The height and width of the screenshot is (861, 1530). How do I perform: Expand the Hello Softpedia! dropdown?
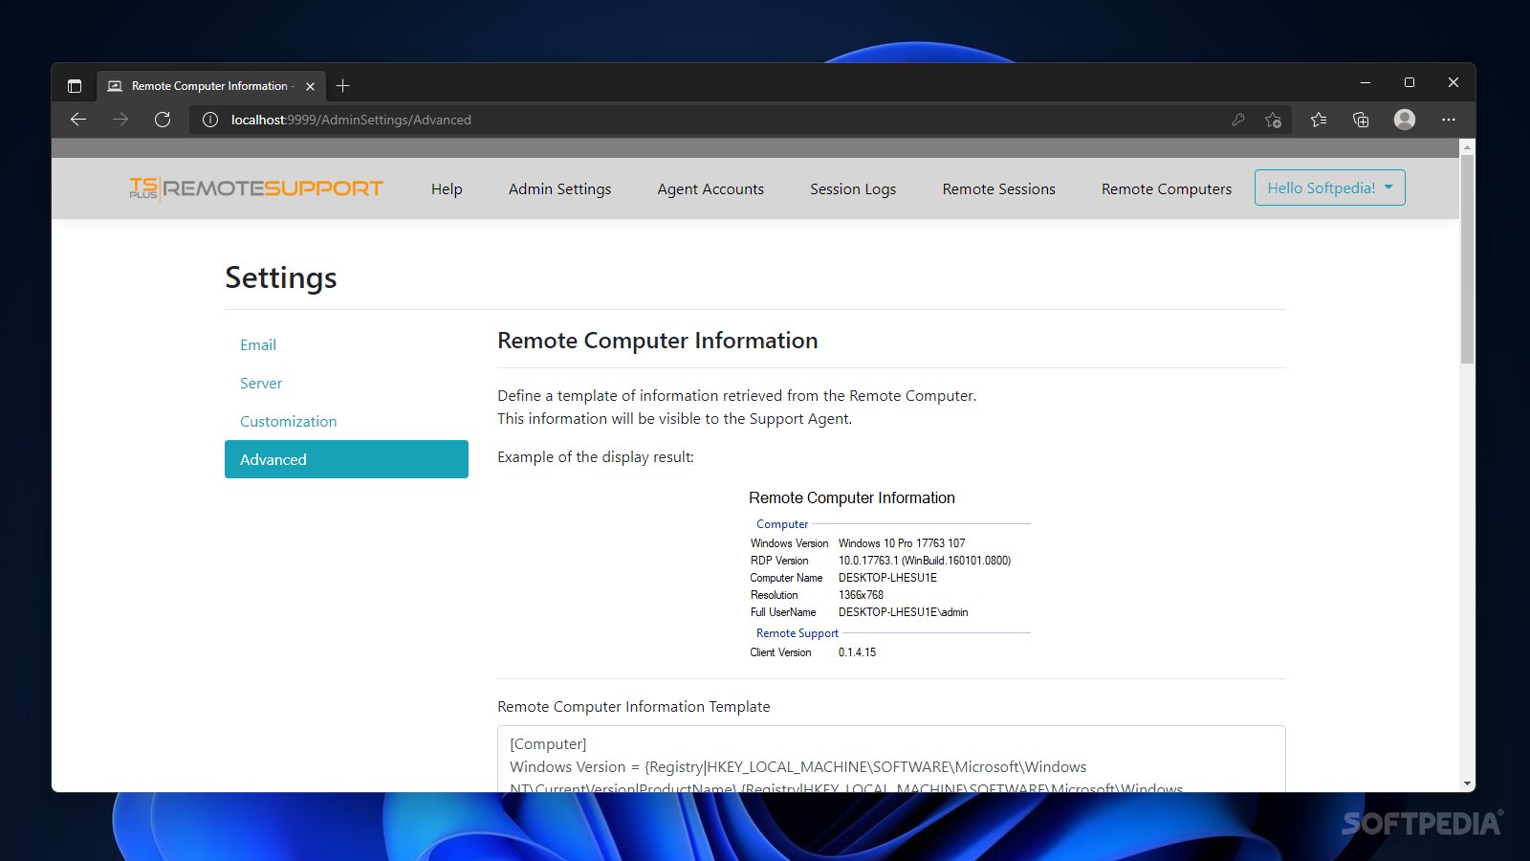(x=1330, y=188)
